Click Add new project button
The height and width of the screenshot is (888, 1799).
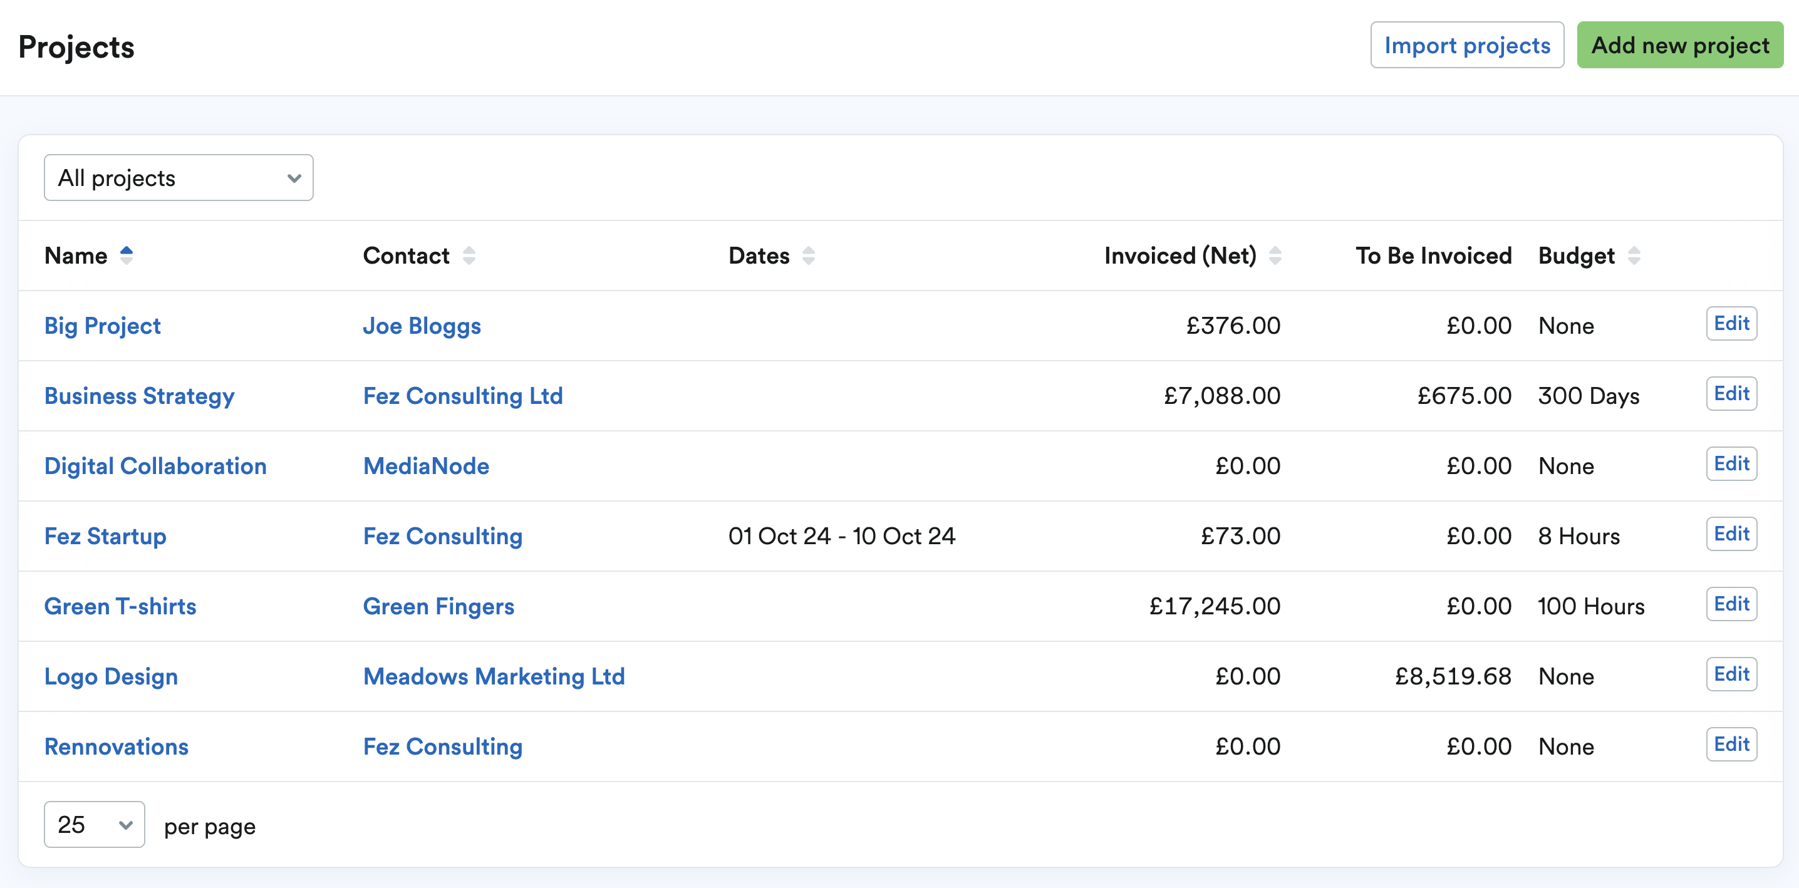point(1679,45)
